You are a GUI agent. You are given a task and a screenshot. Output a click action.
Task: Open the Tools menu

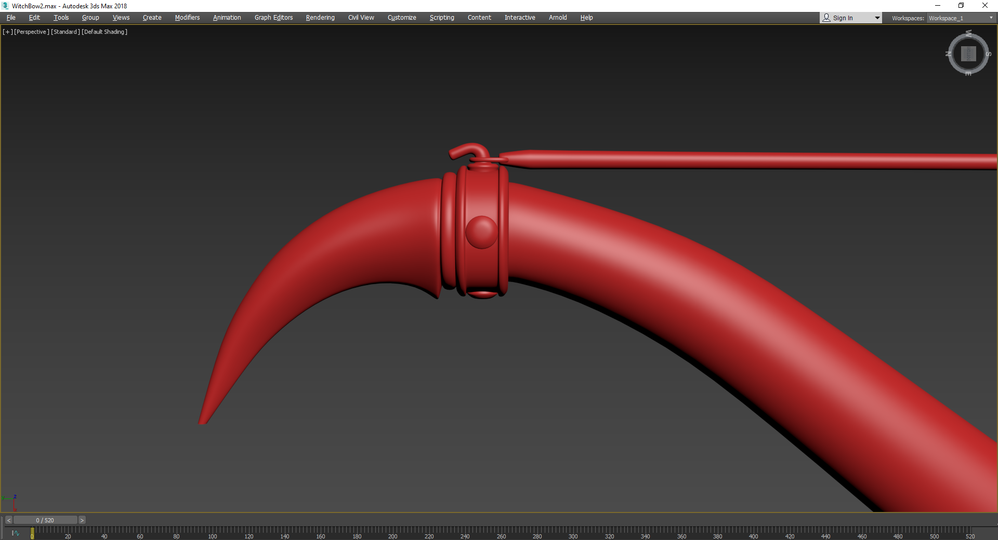61,18
